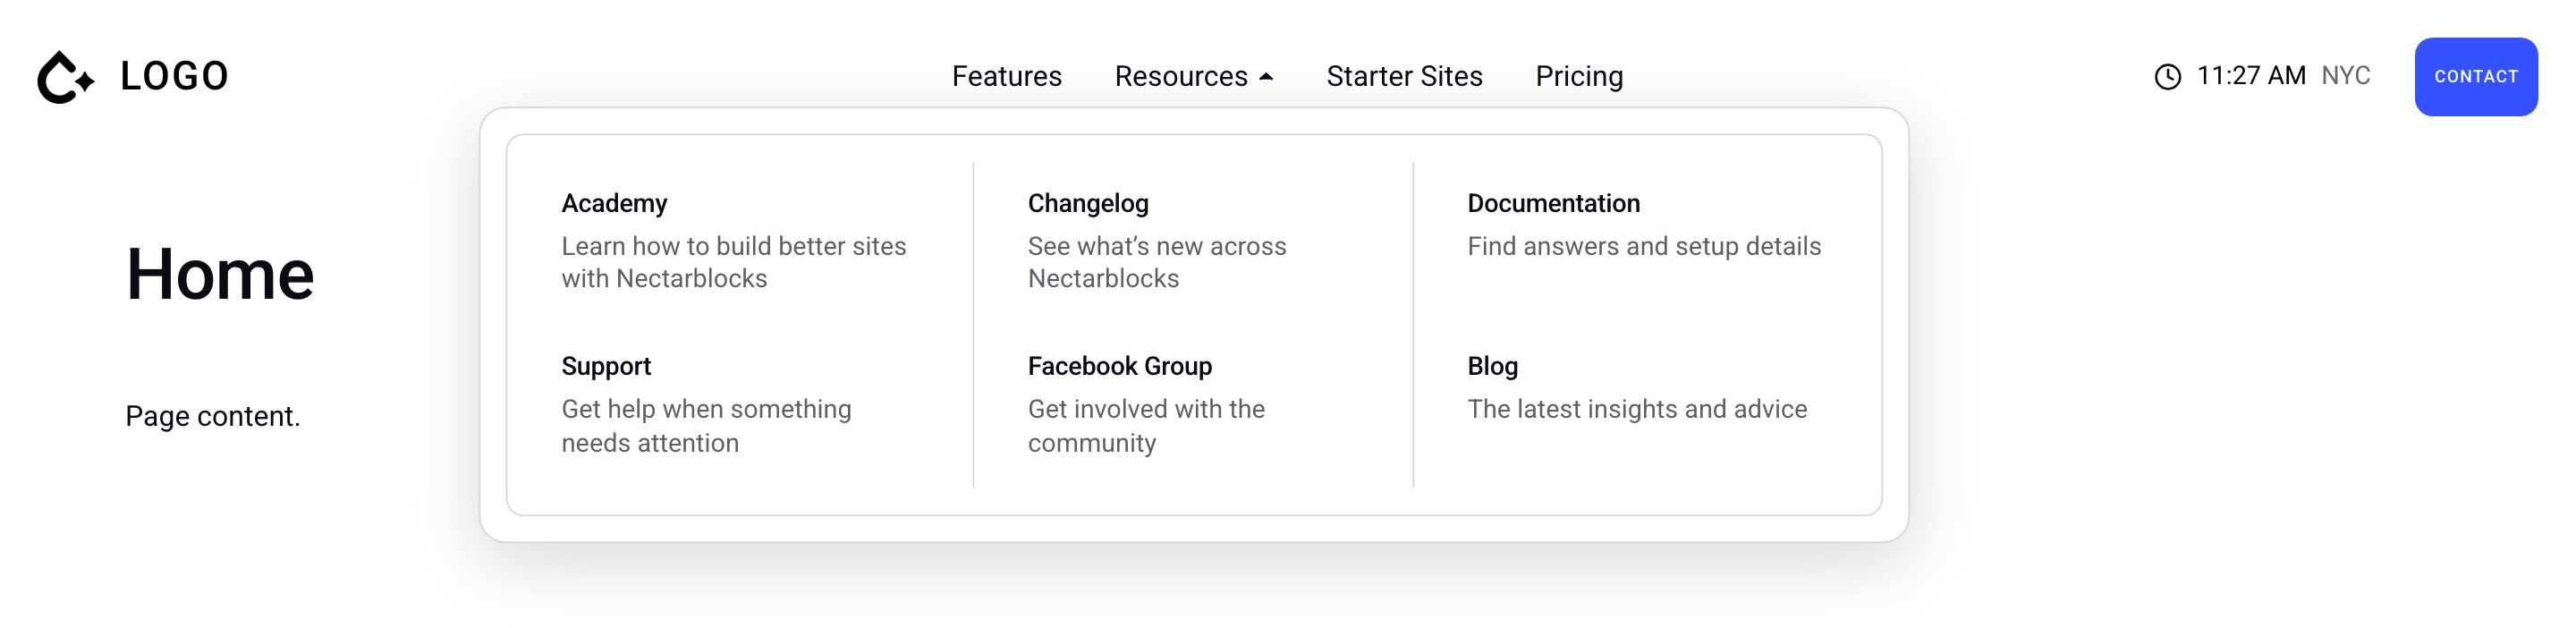Open the Documentation link
The width and height of the screenshot is (2576, 628).
tap(1554, 203)
